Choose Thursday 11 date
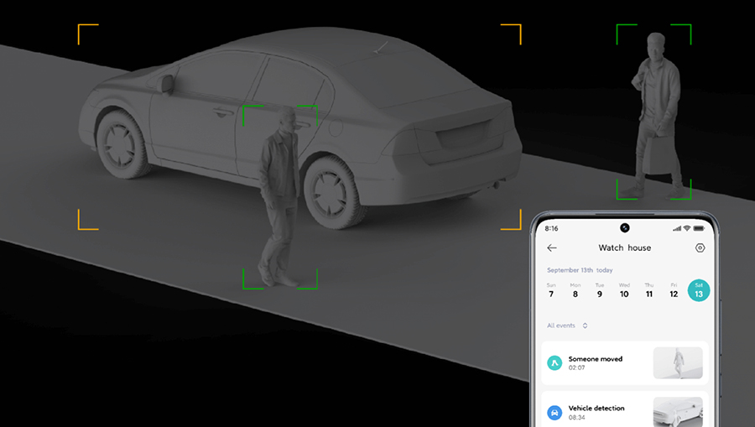This screenshot has width=755, height=427. 649,290
